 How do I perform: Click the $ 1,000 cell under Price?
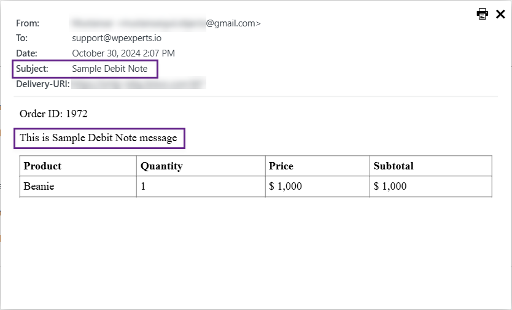[317, 187]
